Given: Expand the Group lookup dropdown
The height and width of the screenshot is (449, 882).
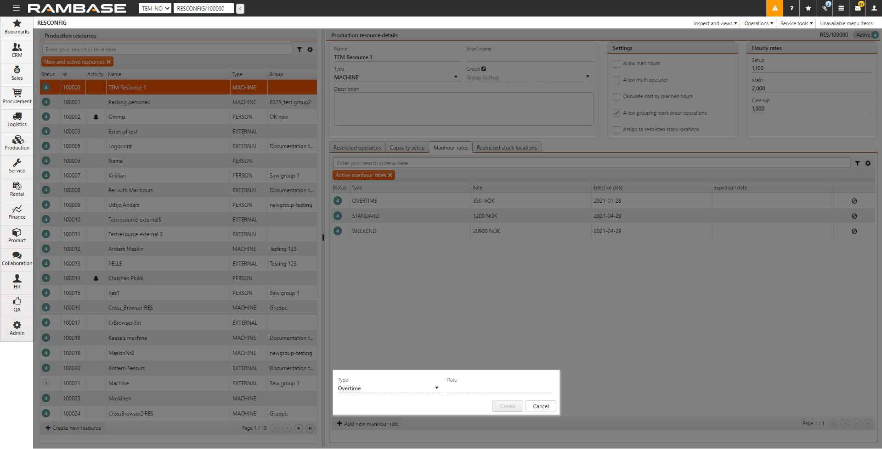Looking at the screenshot, I should (587, 77).
